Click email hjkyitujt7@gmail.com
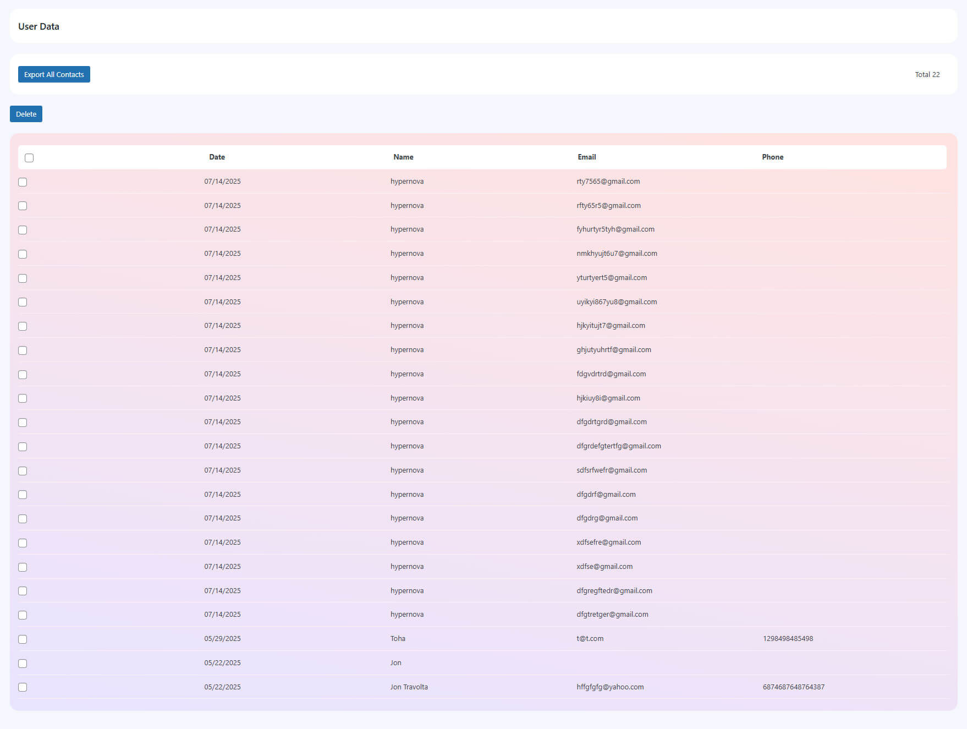The height and width of the screenshot is (729, 967). [x=611, y=326]
